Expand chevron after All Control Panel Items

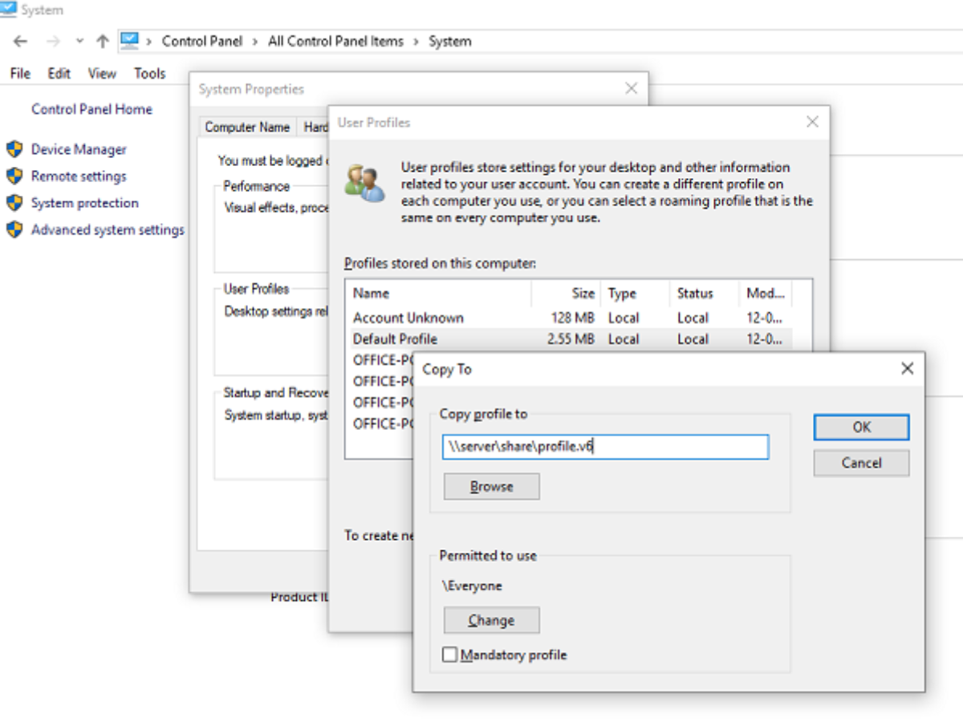416,41
